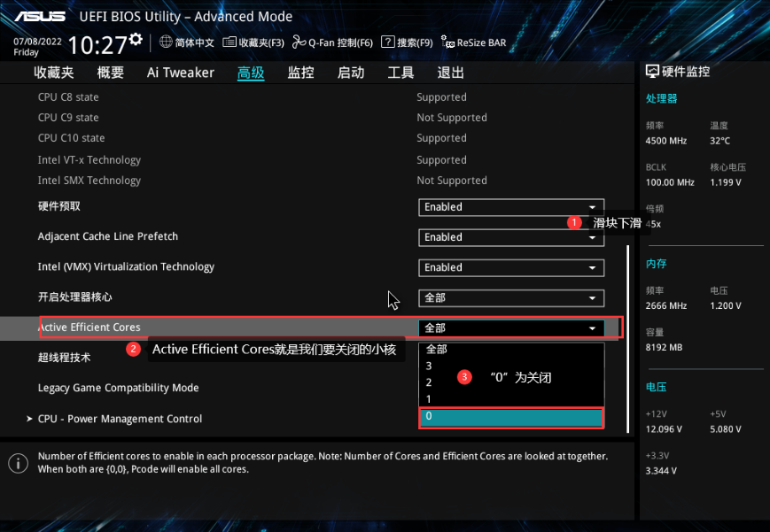Click the settings gear icon beside clock

pos(136,39)
